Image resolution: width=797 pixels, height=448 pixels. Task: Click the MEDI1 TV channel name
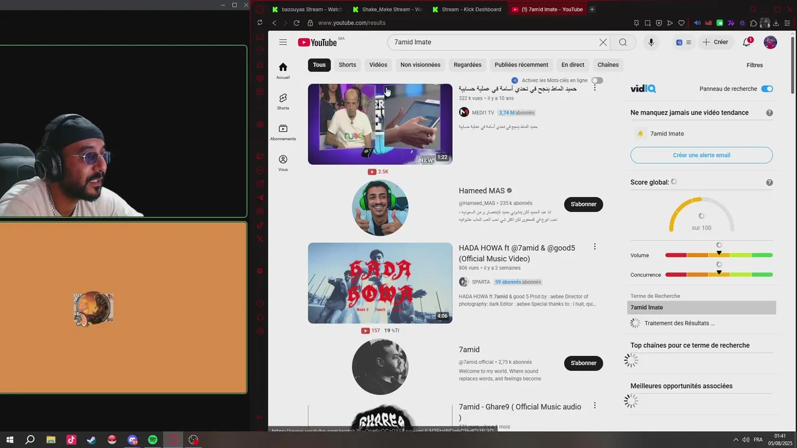tap(483, 113)
